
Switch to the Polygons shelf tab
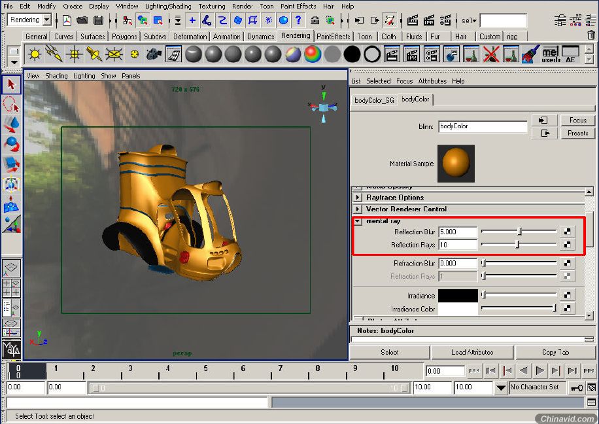tap(124, 37)
